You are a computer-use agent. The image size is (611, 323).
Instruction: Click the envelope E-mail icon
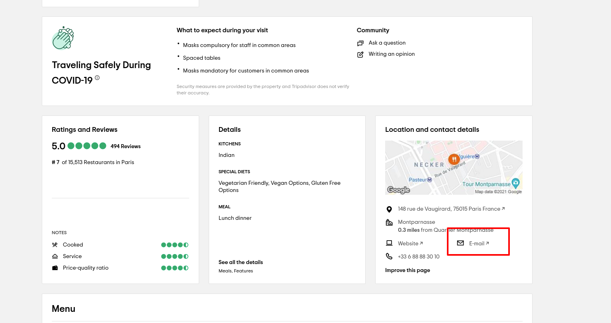461,243
